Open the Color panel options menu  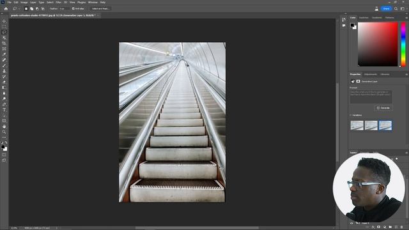[406, 18]
